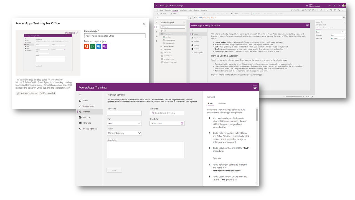Open the Zapolni fill color picker in properties
Image resolution: width=355 pixels, height=200 pixels.
[x=343, y=32]
